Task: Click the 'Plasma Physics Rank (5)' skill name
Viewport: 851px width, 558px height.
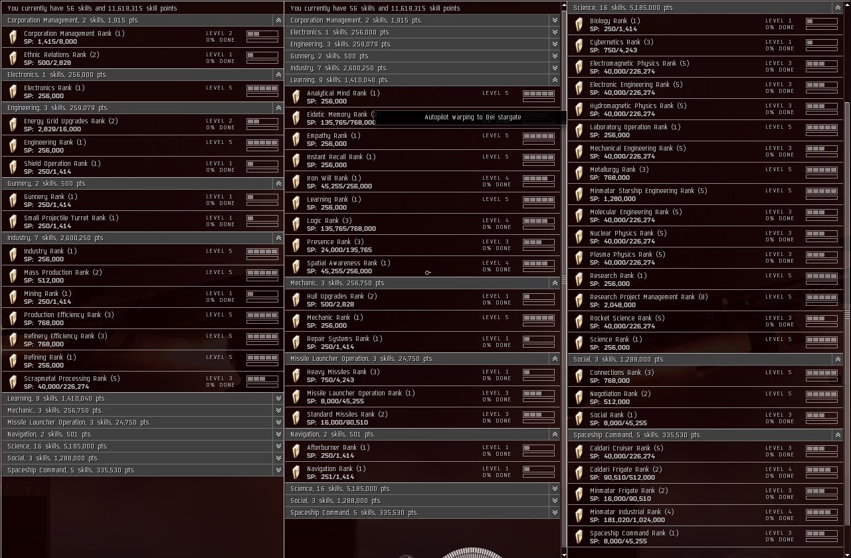Action: click(627, 255)
